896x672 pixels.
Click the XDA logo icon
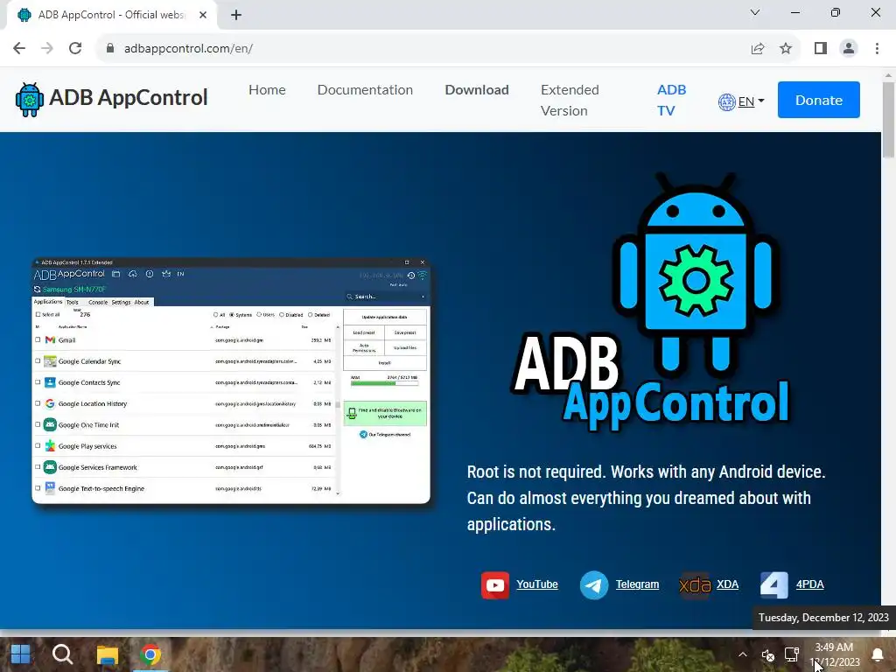694,585
